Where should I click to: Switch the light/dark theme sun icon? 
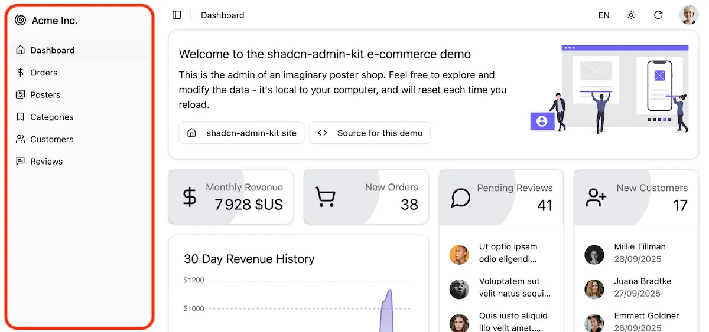click(x=631, y=15)
